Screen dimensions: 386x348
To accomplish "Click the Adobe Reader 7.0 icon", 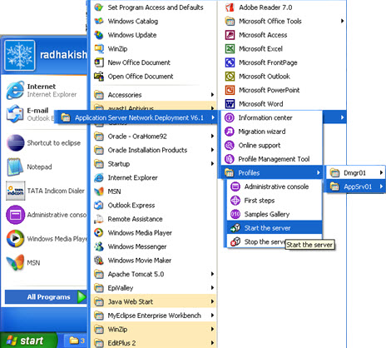I will pos(230,7).
